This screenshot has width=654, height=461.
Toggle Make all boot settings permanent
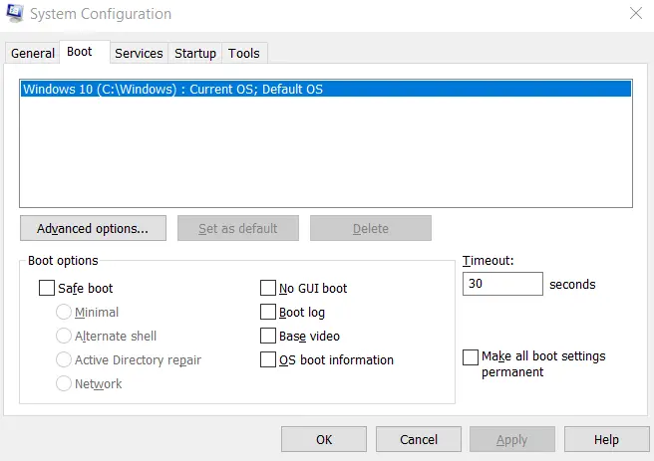coord(471,357)
